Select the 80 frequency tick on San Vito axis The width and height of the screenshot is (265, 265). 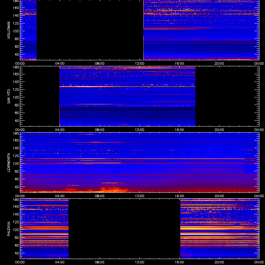[18, 105]
